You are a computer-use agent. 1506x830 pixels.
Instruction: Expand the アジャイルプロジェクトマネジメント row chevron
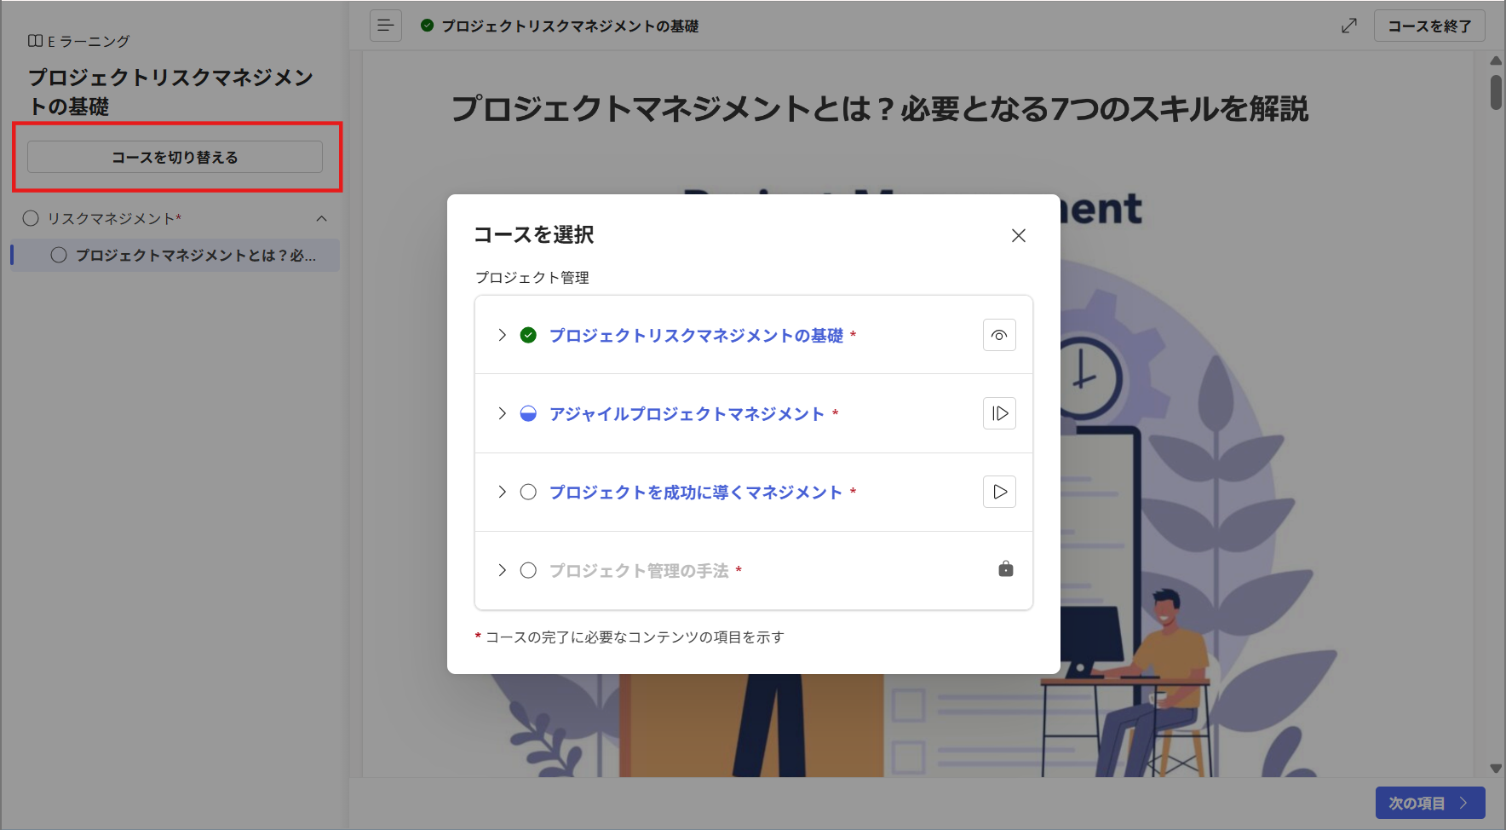503,413
